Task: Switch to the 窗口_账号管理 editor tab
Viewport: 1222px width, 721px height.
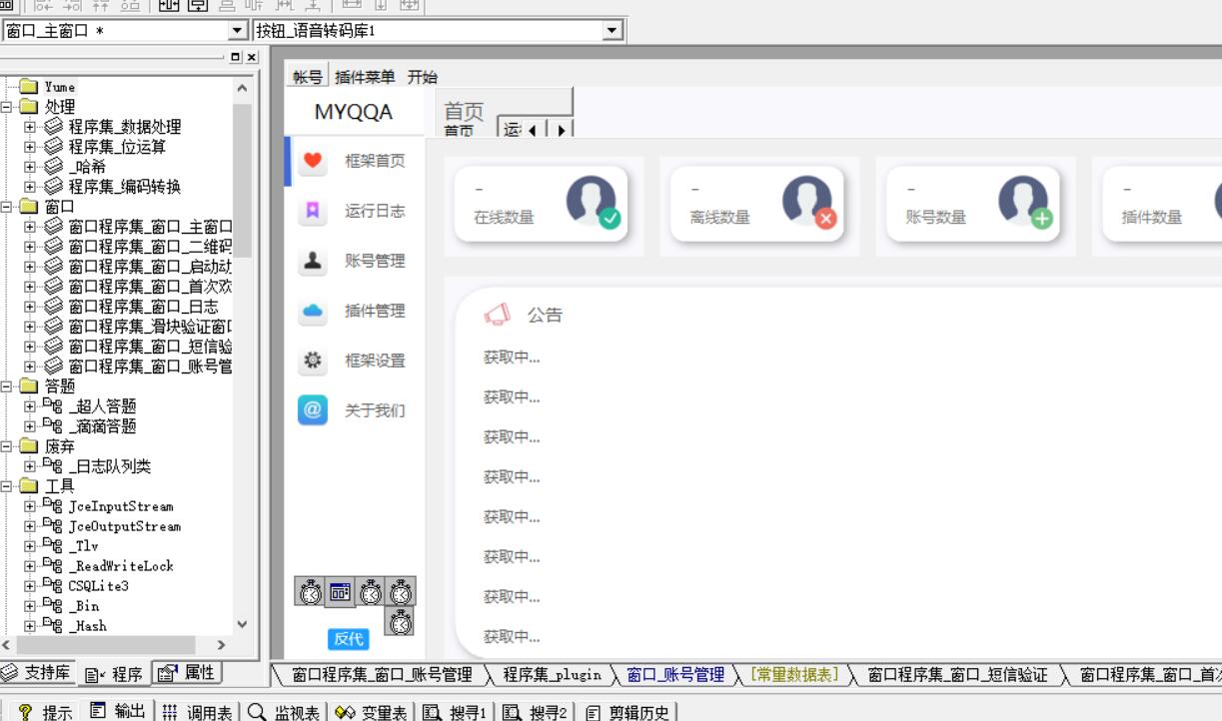Action: [675, 675]
